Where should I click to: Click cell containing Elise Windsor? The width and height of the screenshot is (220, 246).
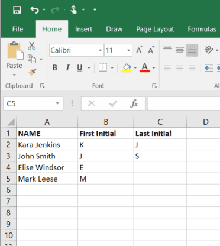47,167
